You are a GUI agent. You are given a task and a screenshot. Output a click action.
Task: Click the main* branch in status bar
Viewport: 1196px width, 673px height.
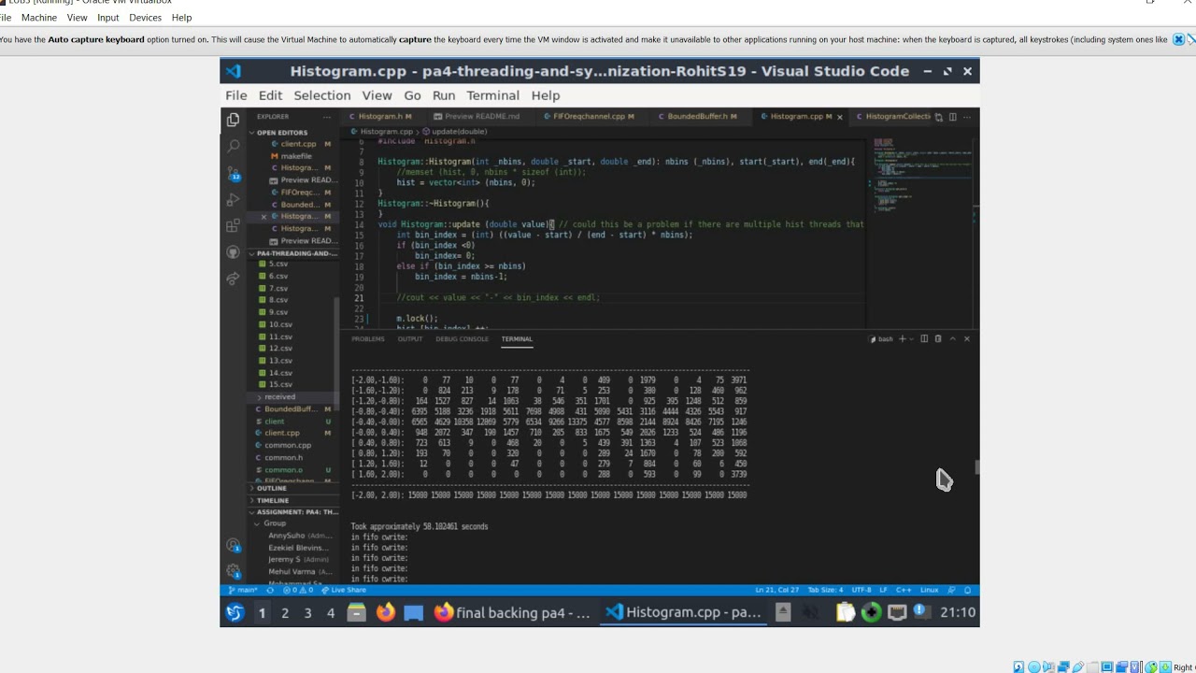(244, 590)
